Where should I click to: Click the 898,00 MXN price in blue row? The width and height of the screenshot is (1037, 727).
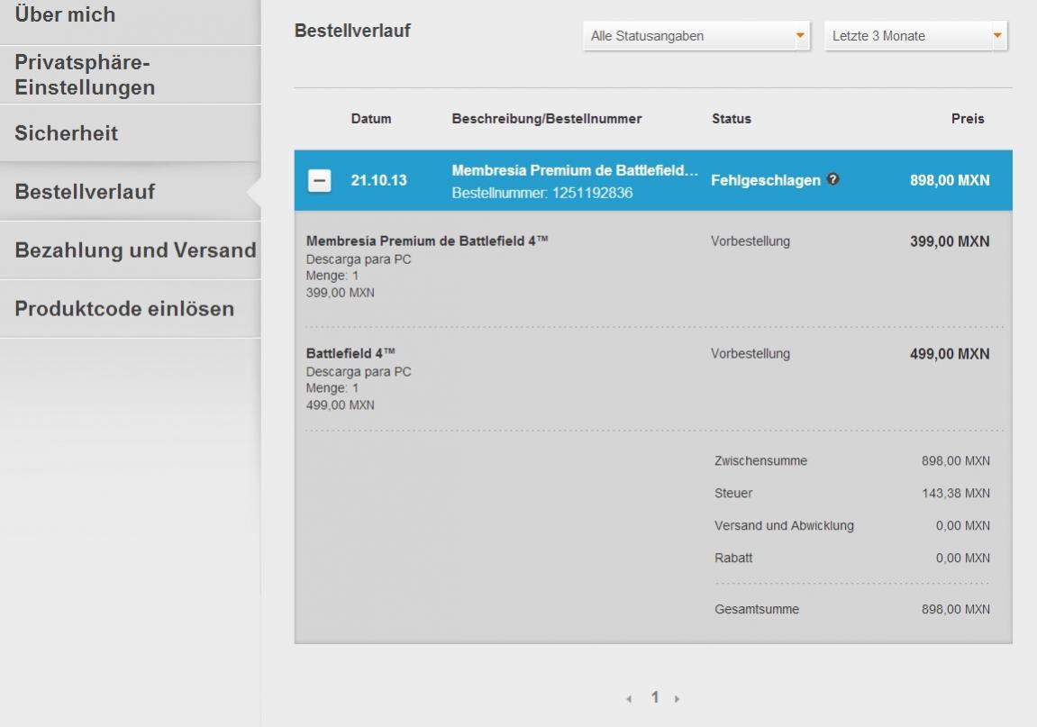[x=950, y=180]
